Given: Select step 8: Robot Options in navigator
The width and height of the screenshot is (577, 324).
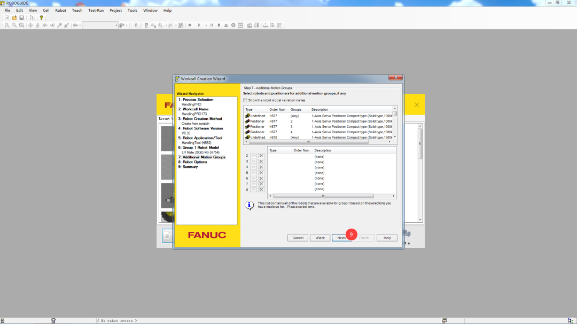Looking at the screenshot, I should [x=192, y=162].
